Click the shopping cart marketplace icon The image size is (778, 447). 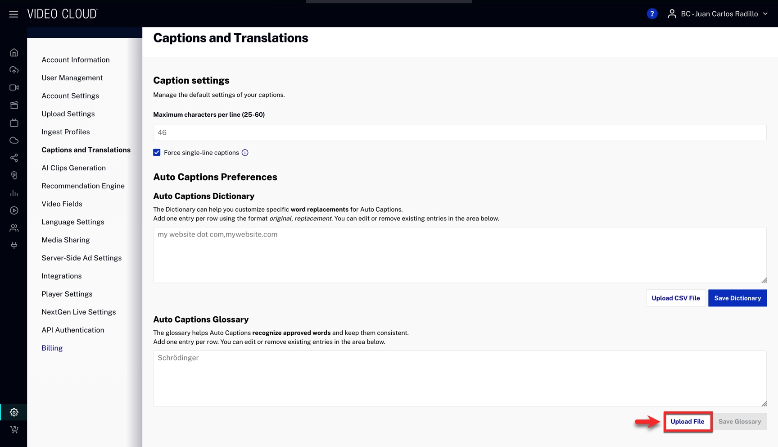point(14,429)
